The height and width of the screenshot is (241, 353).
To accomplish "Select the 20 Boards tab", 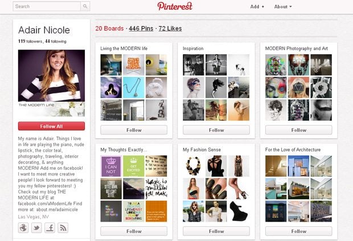I will [x=109, y=28].
